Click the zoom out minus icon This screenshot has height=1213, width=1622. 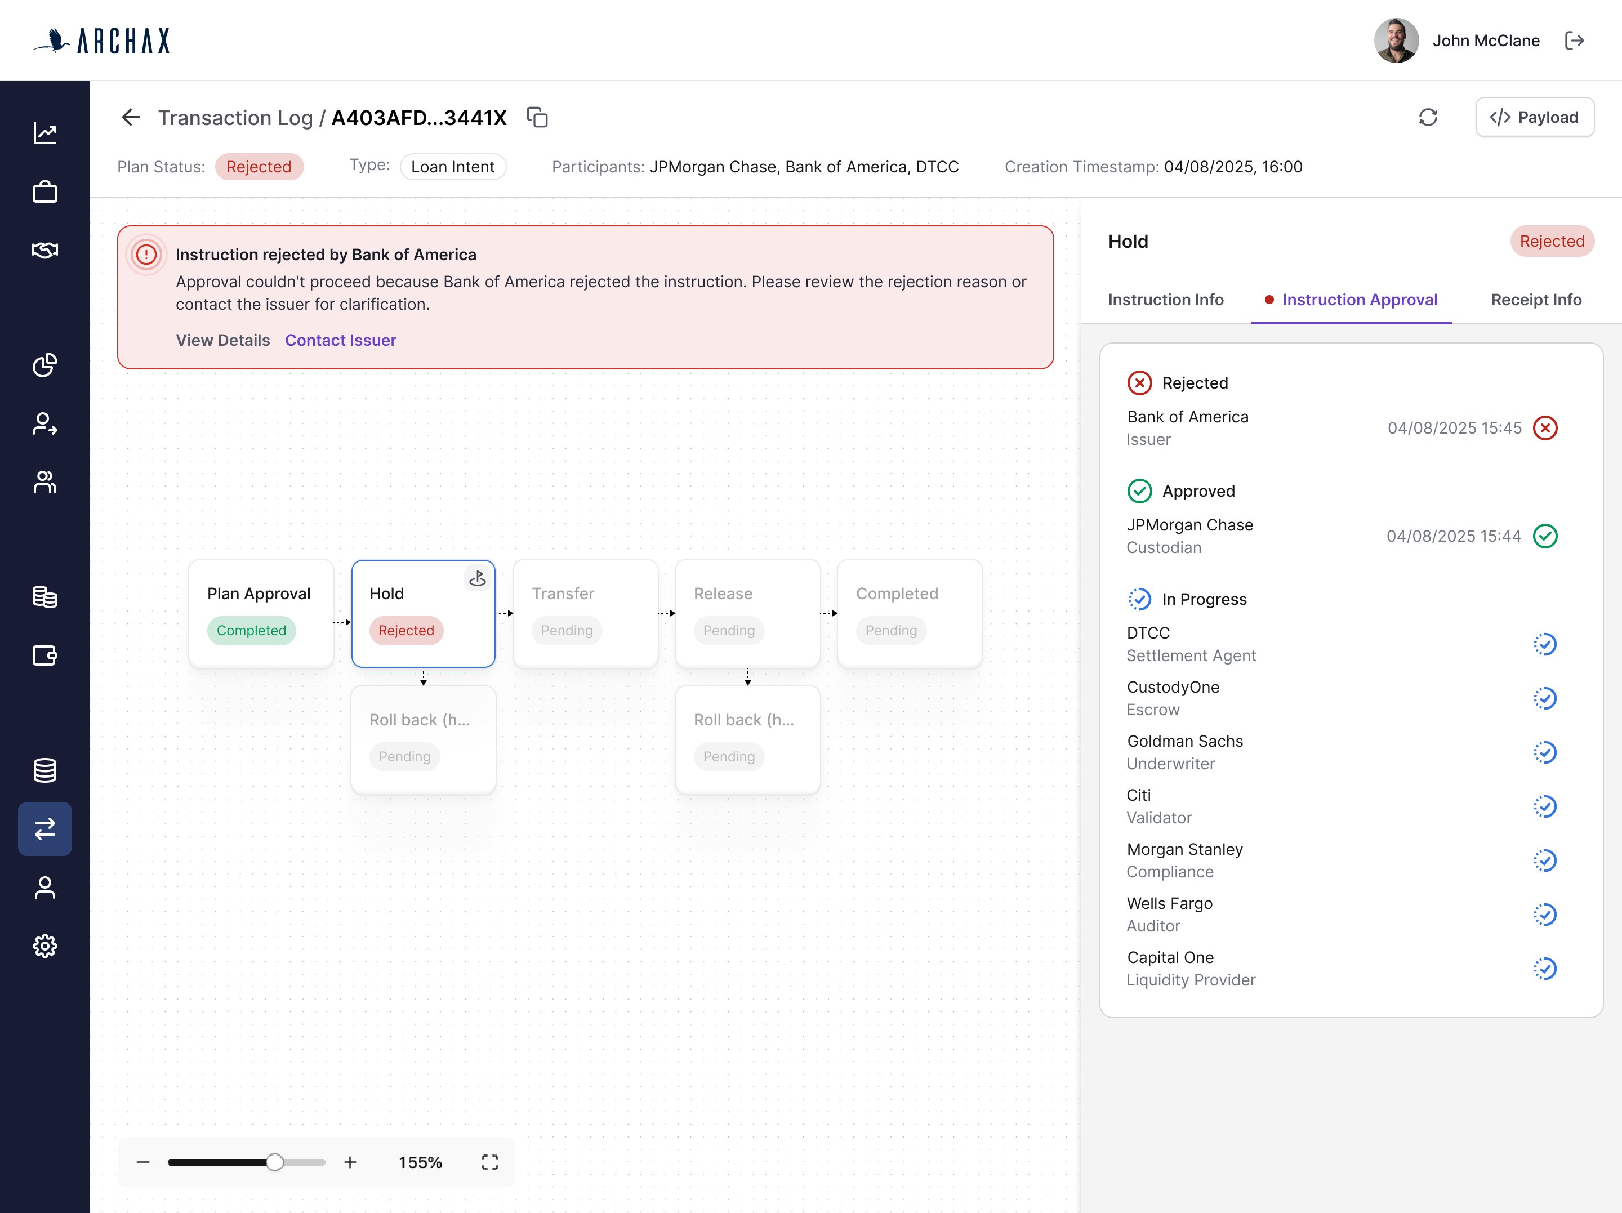[143, 1162]
